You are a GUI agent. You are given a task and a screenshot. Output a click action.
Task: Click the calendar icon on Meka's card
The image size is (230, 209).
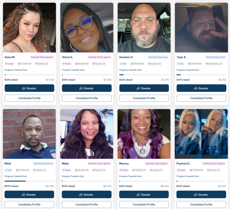point(76,170)
